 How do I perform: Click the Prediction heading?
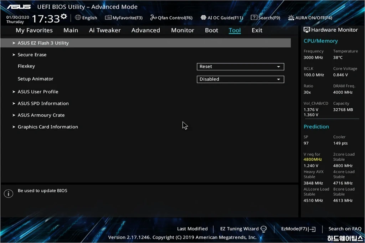tap(316, 126)
